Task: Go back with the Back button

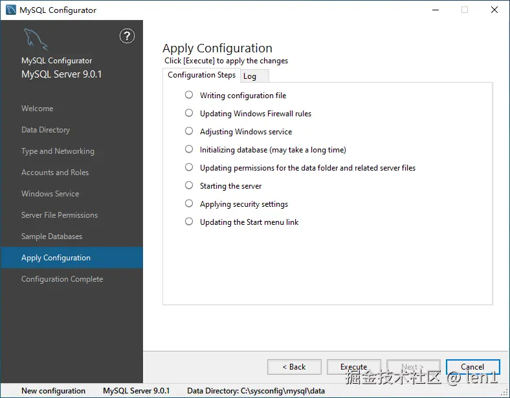Action: coord(294,367)
